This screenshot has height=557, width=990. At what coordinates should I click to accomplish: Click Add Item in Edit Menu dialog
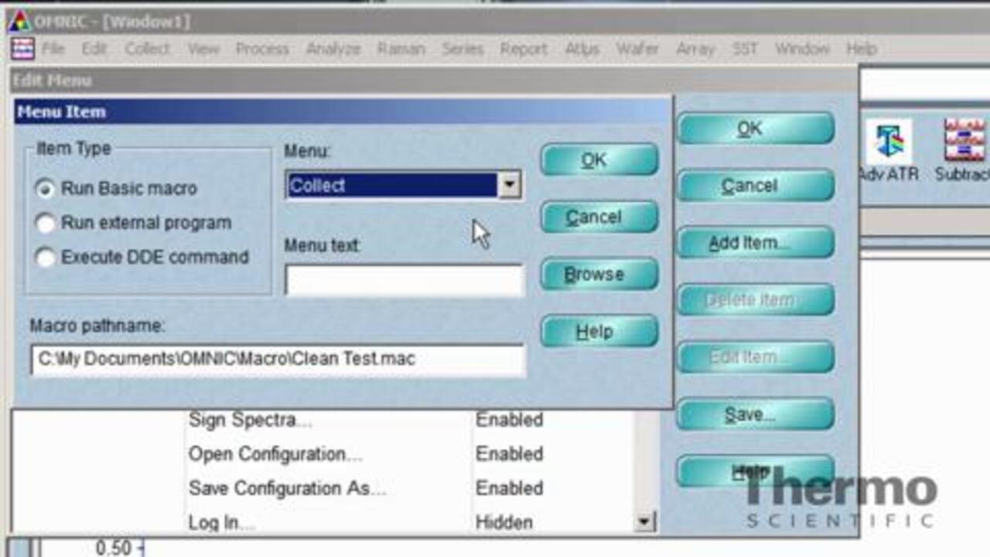point(755,243)
